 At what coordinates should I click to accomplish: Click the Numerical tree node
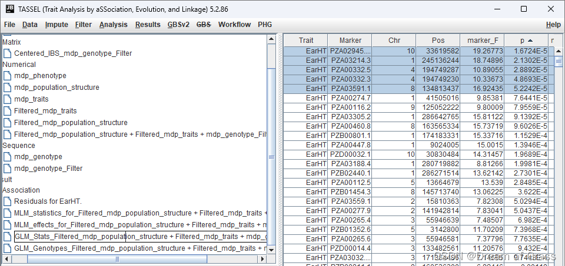pos(19,65)
